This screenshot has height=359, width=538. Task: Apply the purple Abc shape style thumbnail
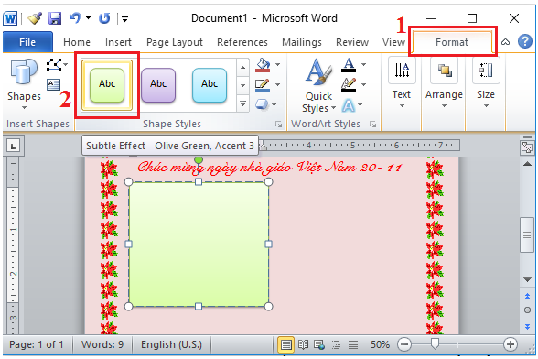[x=158, y=85]
